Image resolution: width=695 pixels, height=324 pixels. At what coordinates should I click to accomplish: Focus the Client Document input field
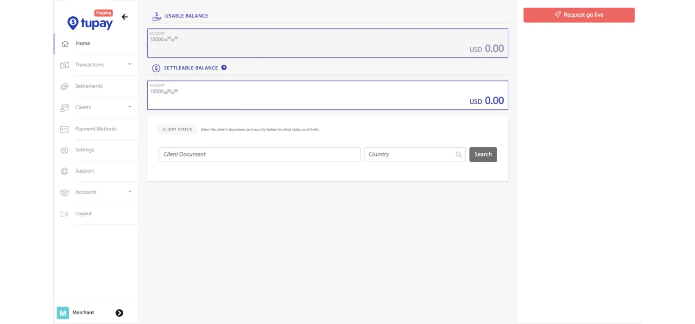[259, 155]
